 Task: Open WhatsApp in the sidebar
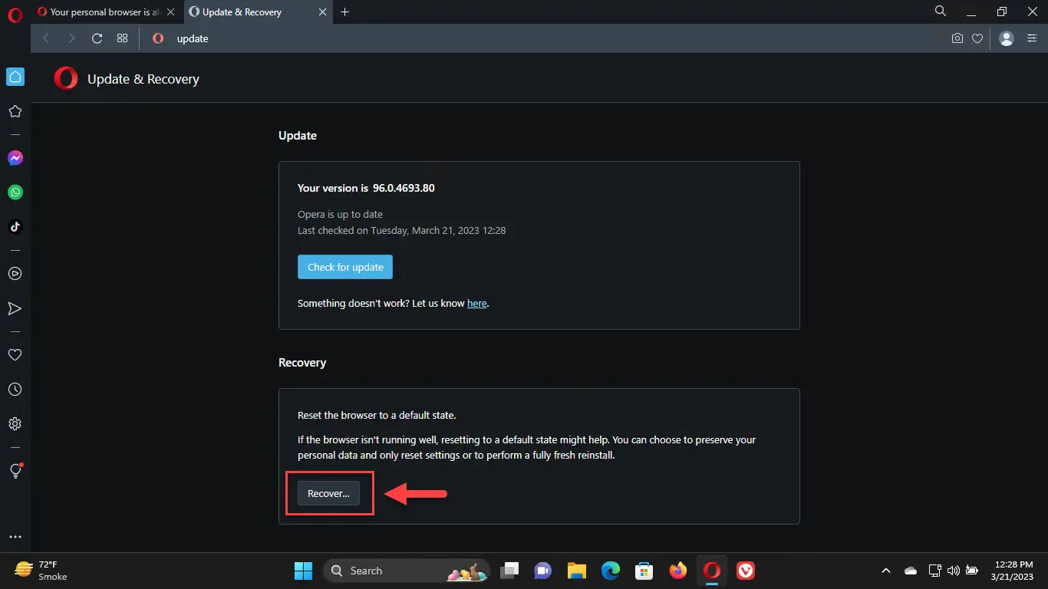(15, 192)
